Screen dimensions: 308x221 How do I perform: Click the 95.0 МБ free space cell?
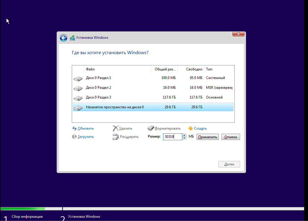pyautogui.click(x=196, y=78)
